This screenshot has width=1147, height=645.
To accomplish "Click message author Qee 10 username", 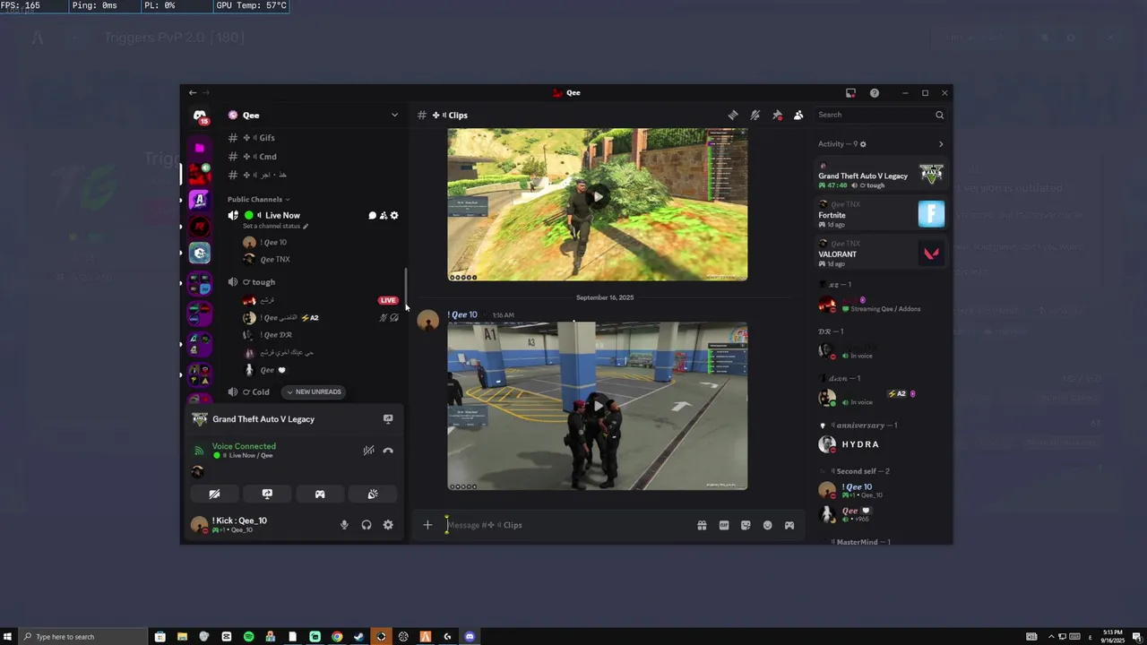I will 463,314.
